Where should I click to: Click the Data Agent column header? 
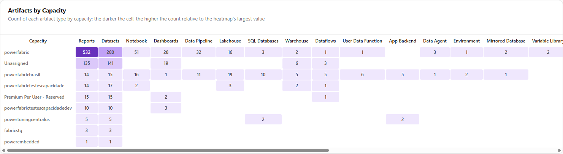[435, 41]
